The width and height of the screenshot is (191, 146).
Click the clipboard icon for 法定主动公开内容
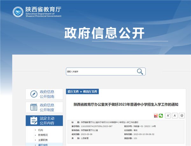pyautogui.click(x=34, y=120)
